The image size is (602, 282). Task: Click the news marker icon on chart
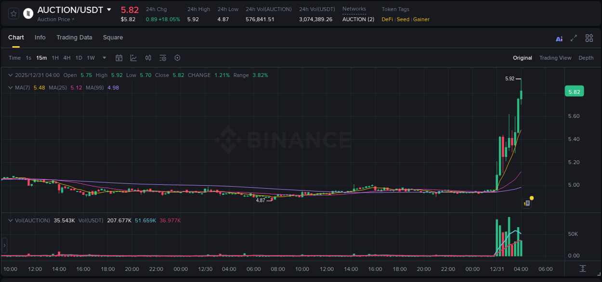point(527,204)
